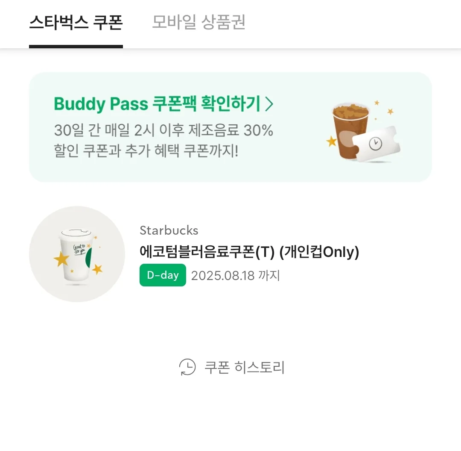Tap the green D-day badge
This screenshot has width=461, height=451.
point(163,275)
